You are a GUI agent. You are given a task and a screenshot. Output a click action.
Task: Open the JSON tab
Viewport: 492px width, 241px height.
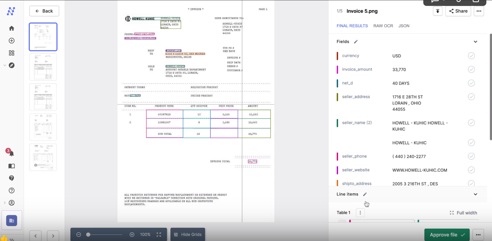point(404,26)
